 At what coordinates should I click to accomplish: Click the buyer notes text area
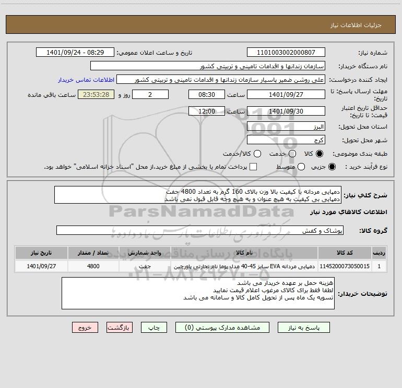coord(198,293)
